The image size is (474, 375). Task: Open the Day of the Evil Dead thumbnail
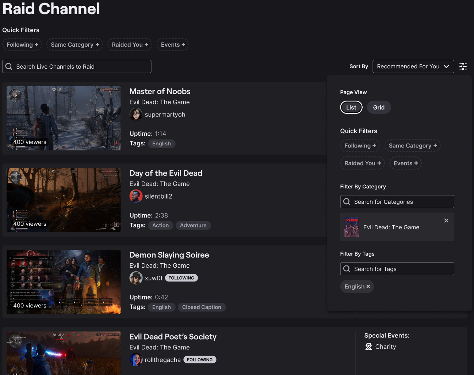click(x=64, y=200)
